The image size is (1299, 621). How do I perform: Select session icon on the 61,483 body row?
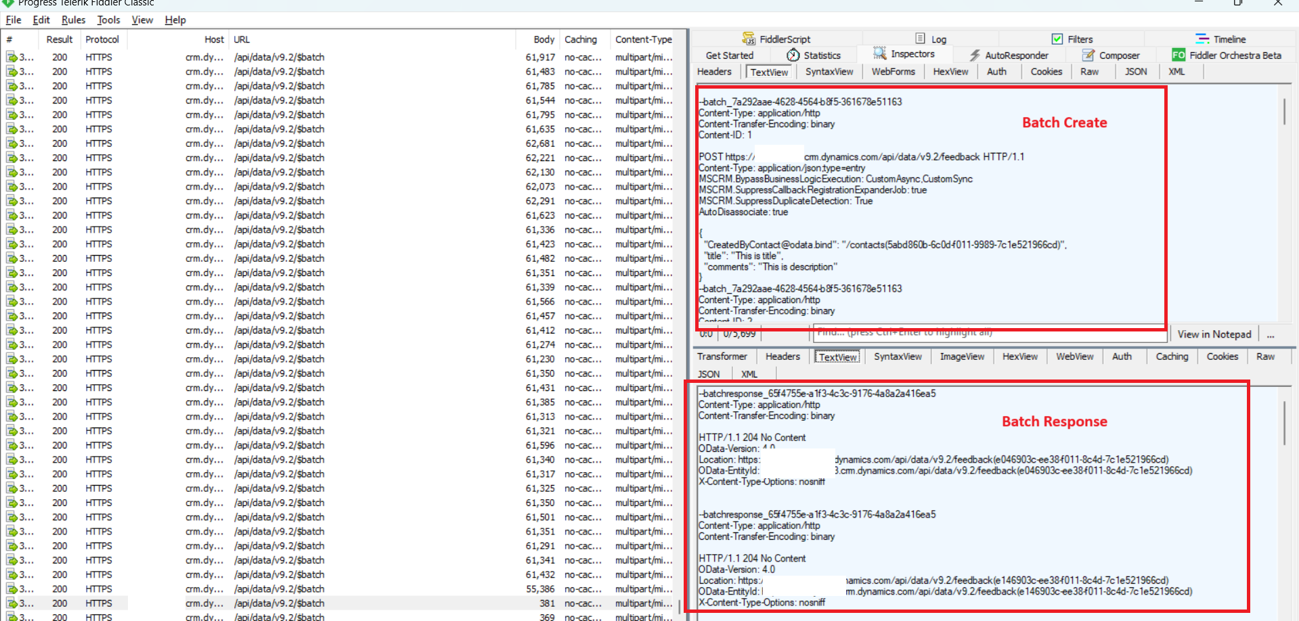tap(12, 72)
